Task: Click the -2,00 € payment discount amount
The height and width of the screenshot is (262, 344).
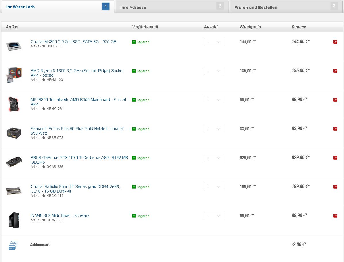Action: [299, 244]
